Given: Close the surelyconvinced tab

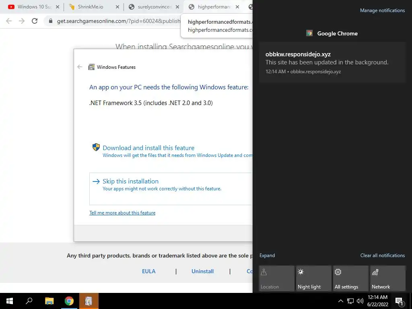Looking at the screenshot, I should (x=177, y=7).
